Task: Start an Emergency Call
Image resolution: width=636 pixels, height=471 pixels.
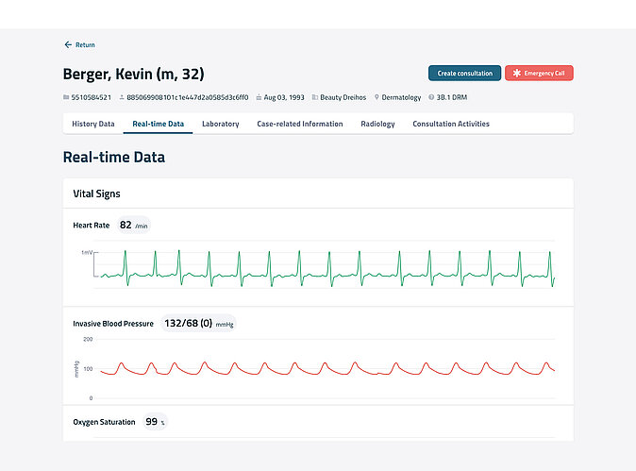Action: (x=539, y=73)
